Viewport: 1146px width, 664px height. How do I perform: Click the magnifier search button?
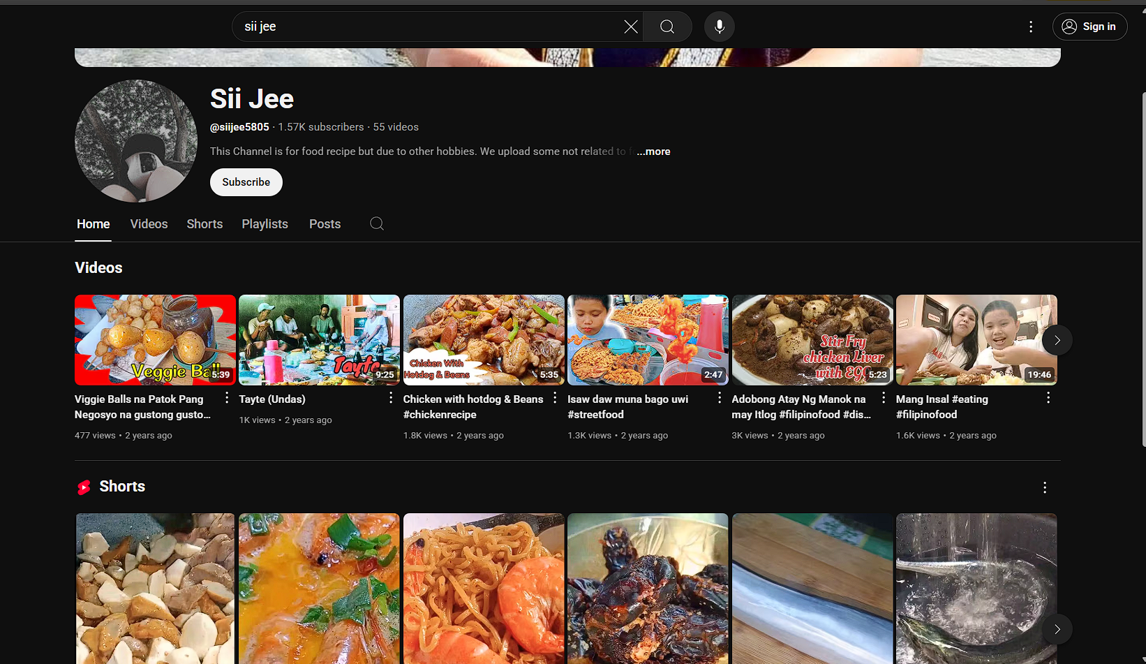[x=667, y=27]
